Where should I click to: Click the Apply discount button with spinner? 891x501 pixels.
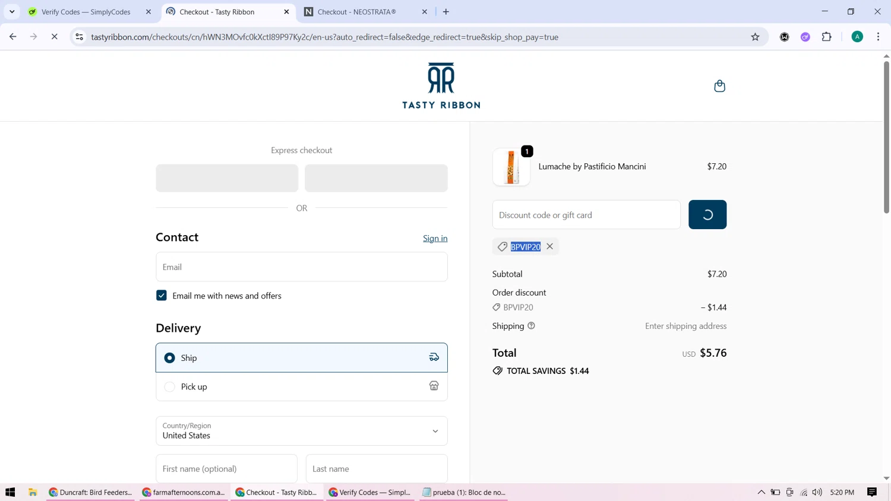[x=707, y=214]
